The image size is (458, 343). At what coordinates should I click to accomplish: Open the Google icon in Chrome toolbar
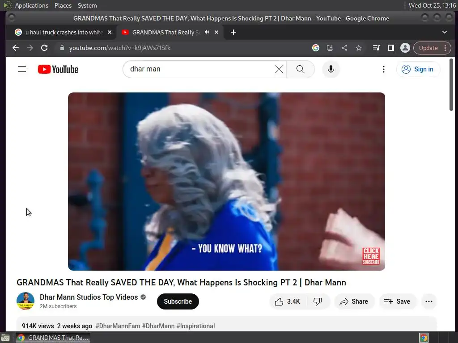coord(315,48)
